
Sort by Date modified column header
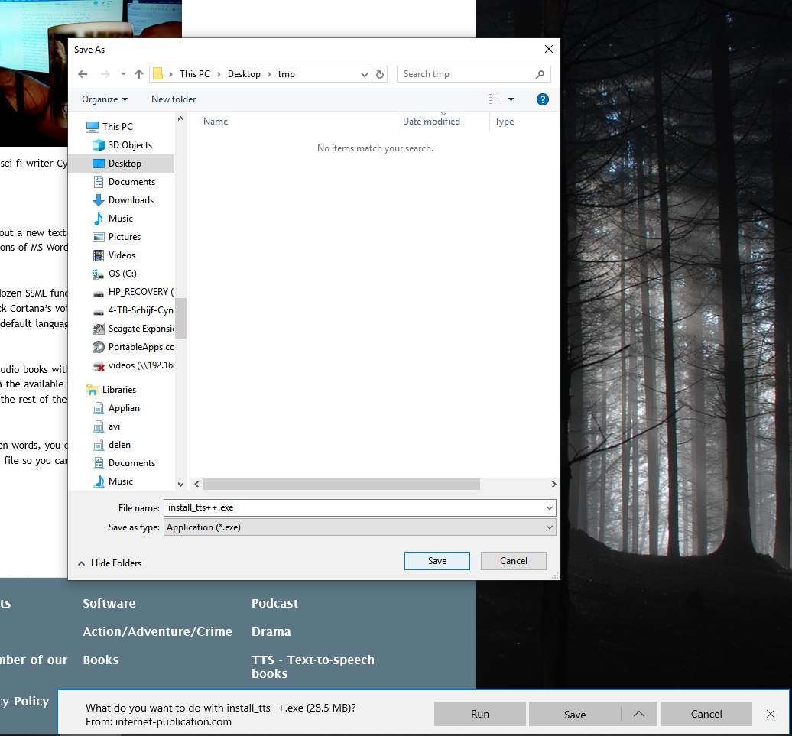[x=431, y=122]
